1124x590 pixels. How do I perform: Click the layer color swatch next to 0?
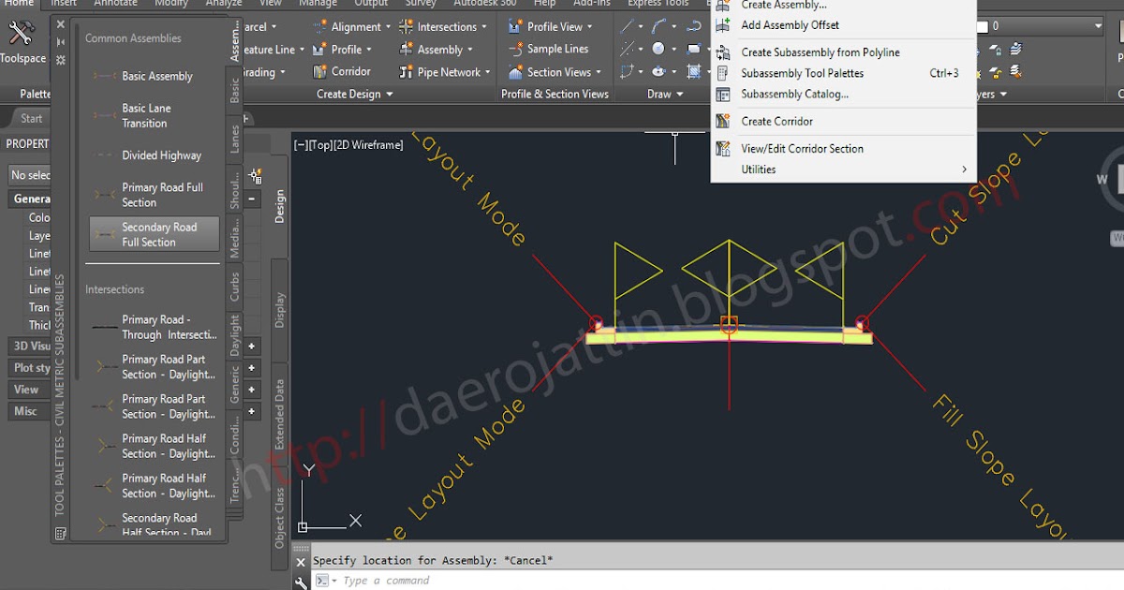tap(982, 25)
